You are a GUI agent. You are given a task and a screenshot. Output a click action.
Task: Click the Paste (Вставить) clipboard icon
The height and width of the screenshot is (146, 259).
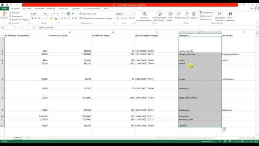click(x=4, y=14)
